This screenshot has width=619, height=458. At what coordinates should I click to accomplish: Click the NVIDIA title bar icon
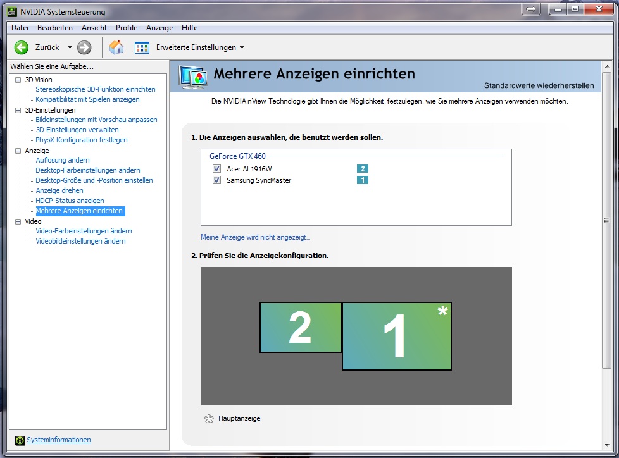[12, 11]
